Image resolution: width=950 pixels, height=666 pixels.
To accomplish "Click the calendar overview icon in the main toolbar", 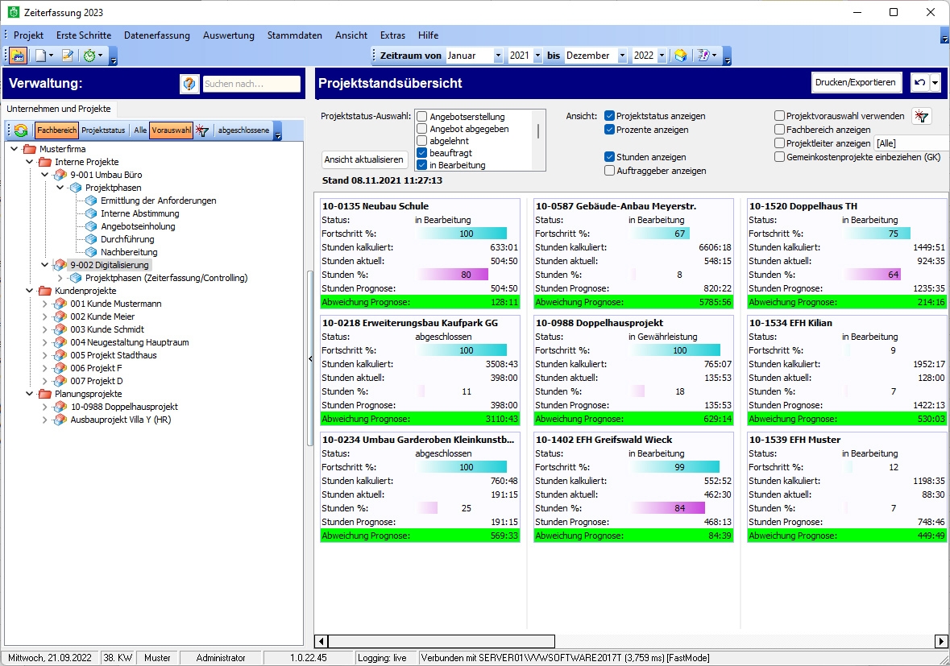I will click(19, 56).
